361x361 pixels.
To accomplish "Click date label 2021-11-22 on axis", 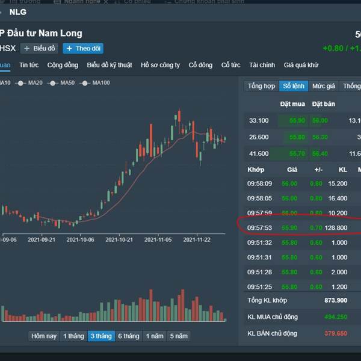I will [197, 240].
